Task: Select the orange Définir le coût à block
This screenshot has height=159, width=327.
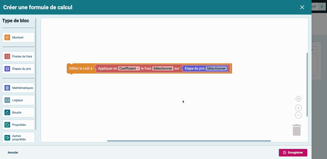Action: coord(80,69)
